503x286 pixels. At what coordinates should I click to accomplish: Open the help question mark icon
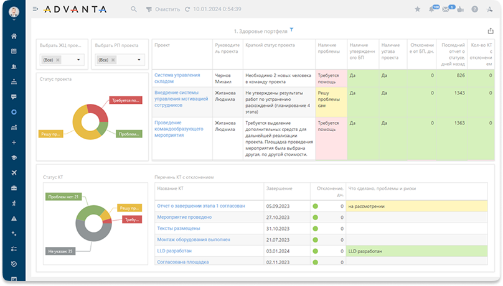point(475,10)
